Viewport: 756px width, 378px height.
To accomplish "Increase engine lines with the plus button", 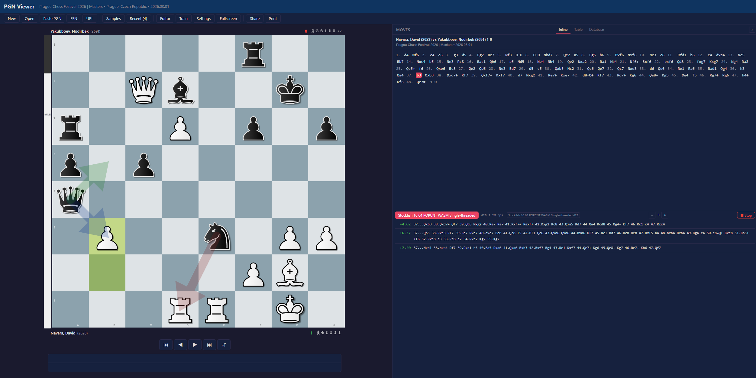I will 665,215.
